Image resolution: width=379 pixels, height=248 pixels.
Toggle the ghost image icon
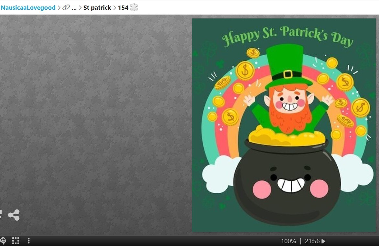[3, 241]
